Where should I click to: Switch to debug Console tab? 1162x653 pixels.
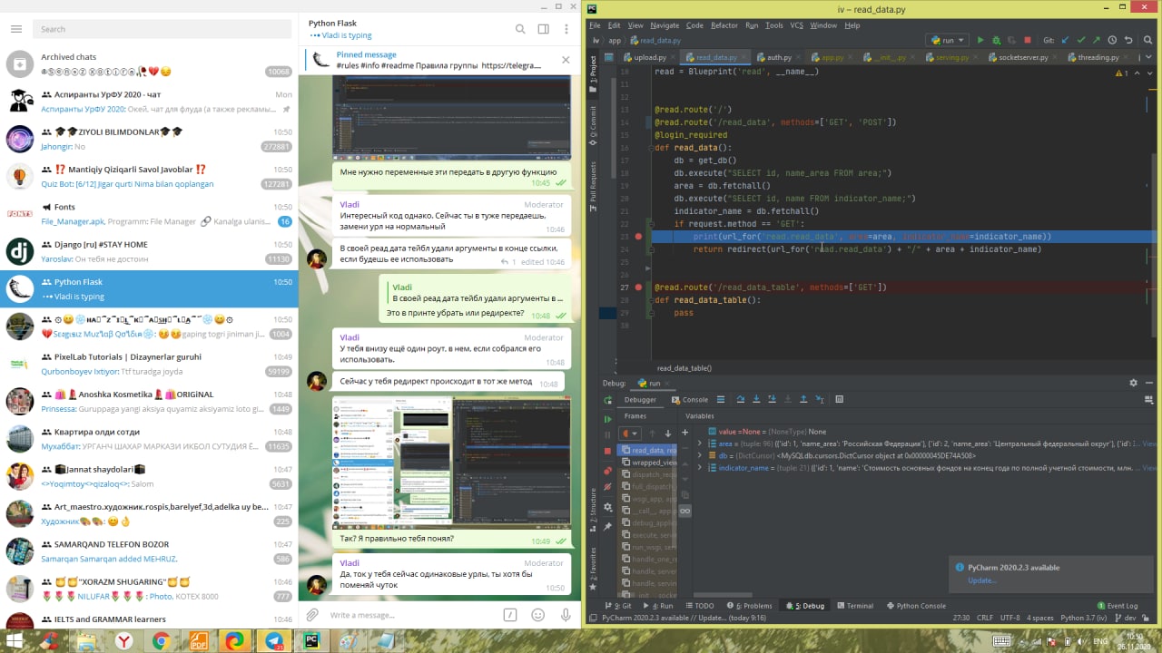690,399
